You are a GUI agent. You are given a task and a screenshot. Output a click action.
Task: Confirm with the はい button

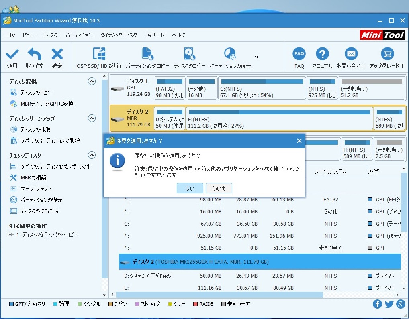click(190, 188)
